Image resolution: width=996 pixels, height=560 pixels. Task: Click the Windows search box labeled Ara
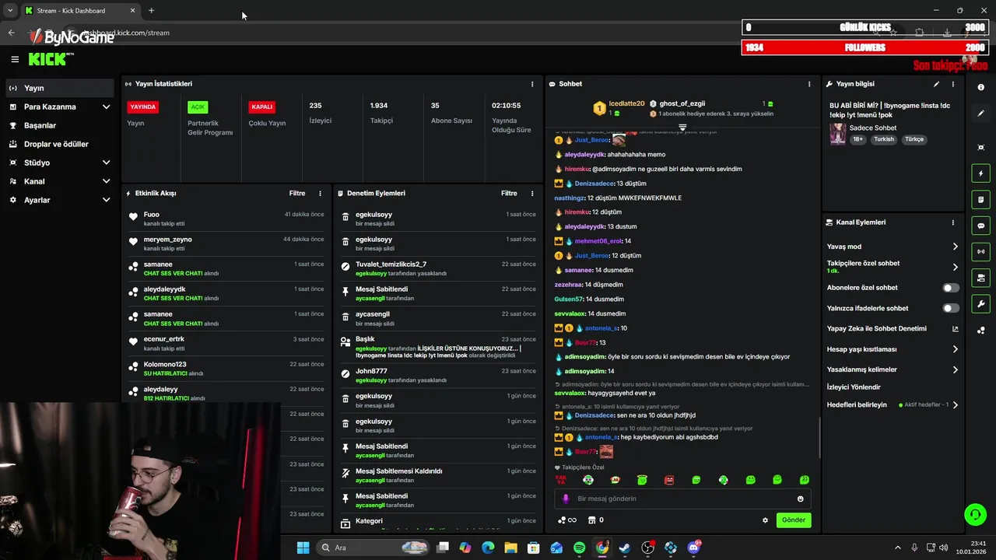(x=371, y=548)
